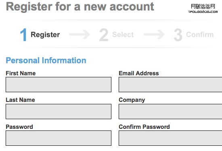Click the arrow between Register and Select
Viewport: 222px width, 151px height.
tap(80, 34)
